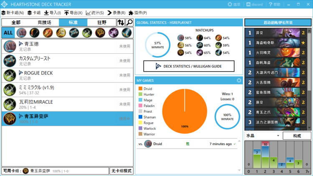The height and width of the screenshot is (176, 313).
Task: Filter decks by the Priest class icon
Action: [x=74, y=32]
